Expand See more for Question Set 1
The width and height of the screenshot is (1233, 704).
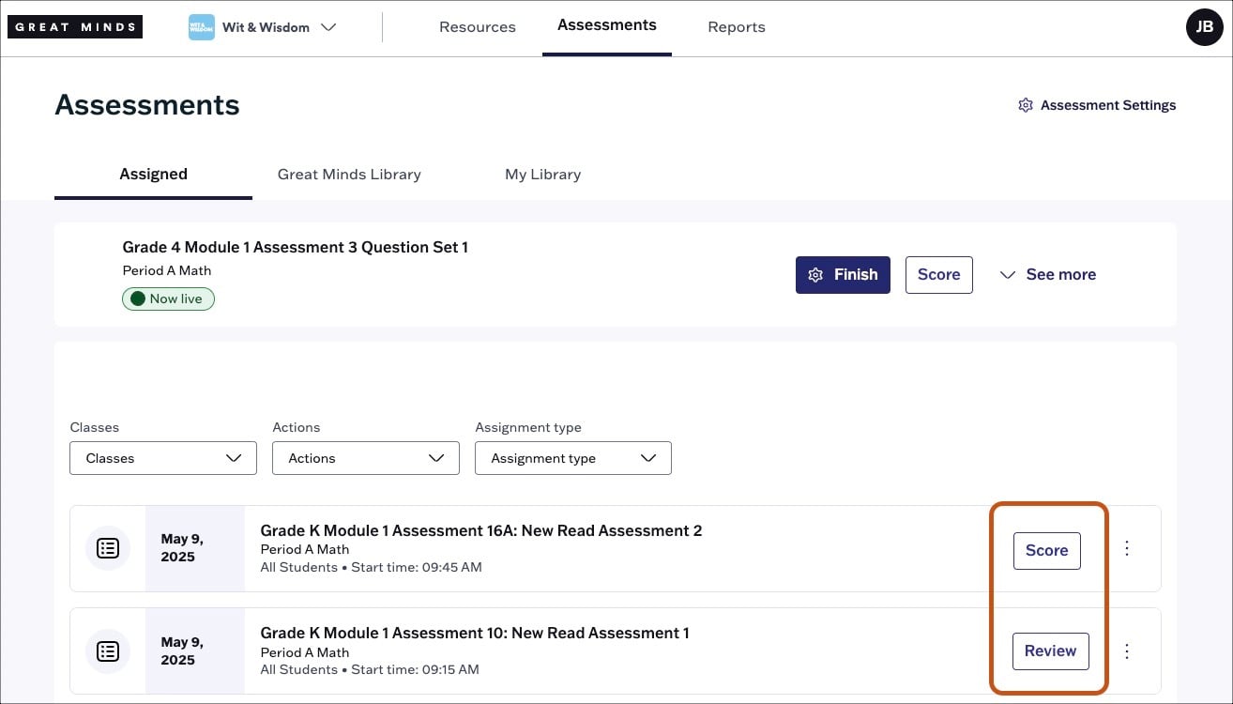[x=1047, y=274]
